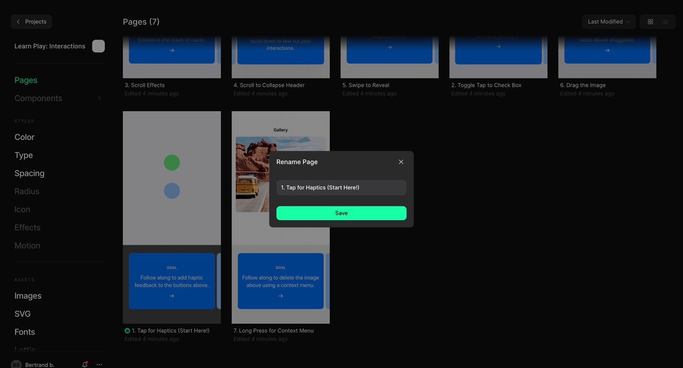The height and width of the screenshot is (368, 683).
Task: Click the '5. Swipe to Reveal' title
Action: pos(366,85)
